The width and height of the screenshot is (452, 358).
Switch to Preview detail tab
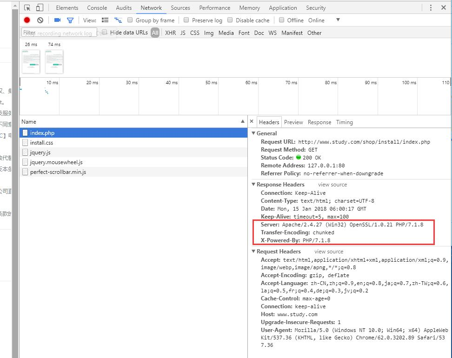[x=293, y=122]
